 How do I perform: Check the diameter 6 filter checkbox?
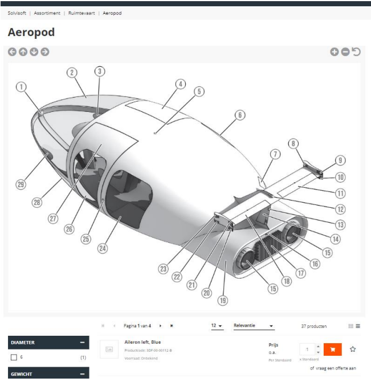(x=14, y=357)
